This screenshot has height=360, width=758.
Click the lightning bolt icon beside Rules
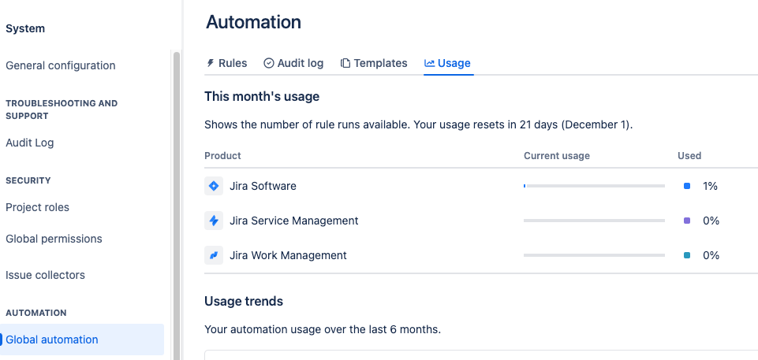point(211,63)
